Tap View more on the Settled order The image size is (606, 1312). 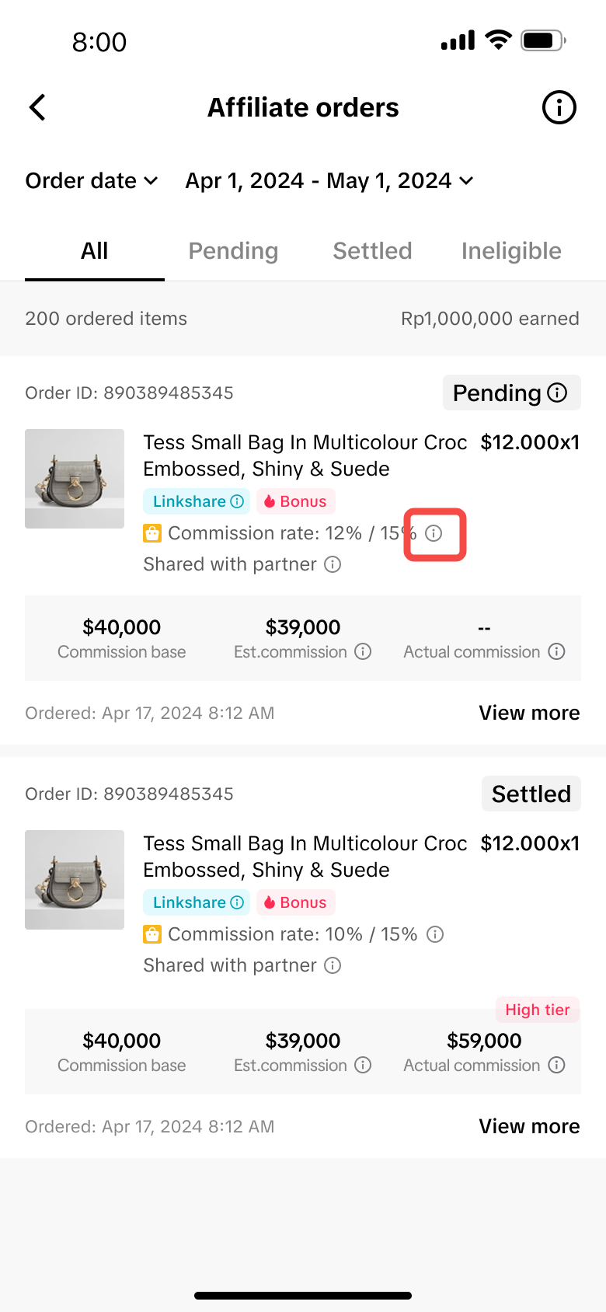click(x=529, y=1126)
